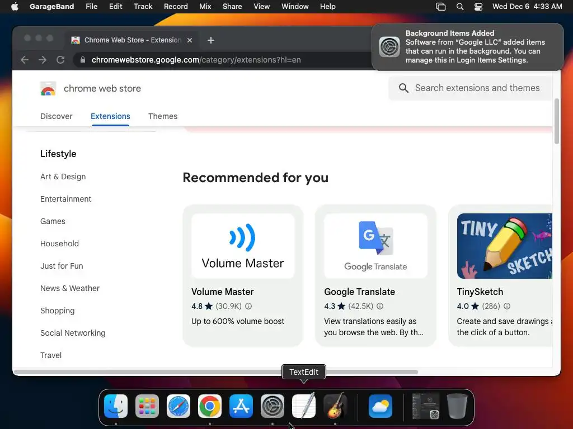Screen dimensions: 573x429
Task: Open the Games category
Action: point(53,221)
